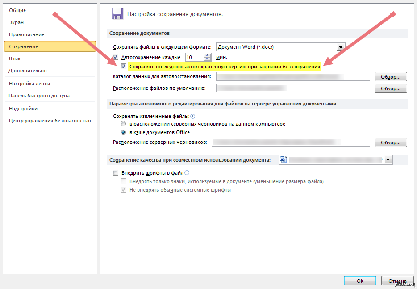The height and width of the screenshot is (289, 417).
Task: Select в кэше документов Office option
Action: tap(123, 132)
